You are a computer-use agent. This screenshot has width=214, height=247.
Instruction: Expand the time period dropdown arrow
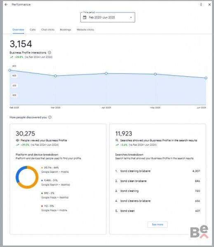coord(131,17)
